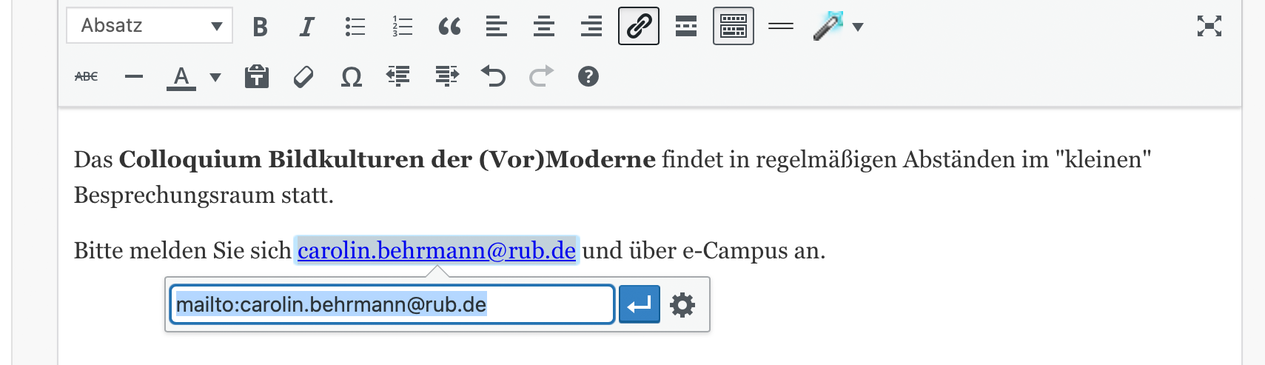Toggle strikethrough formatting

click(87, 76)
